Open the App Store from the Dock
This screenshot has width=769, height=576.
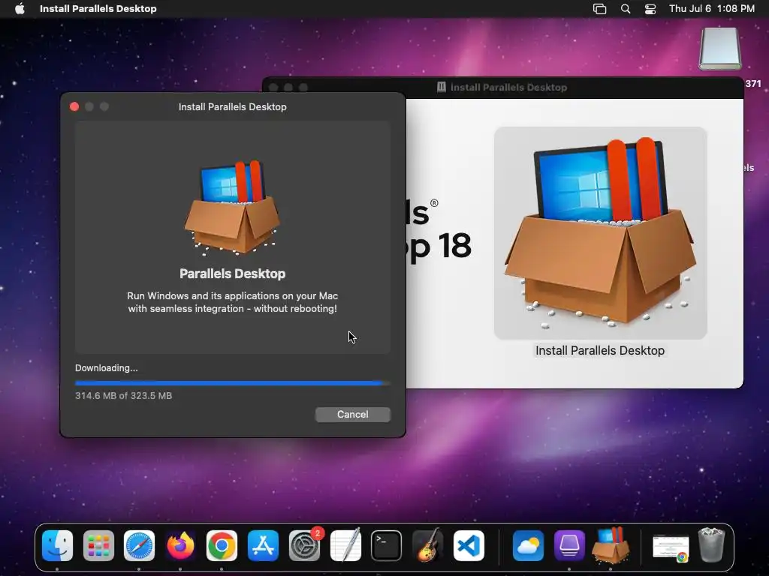tap(264, 546)
